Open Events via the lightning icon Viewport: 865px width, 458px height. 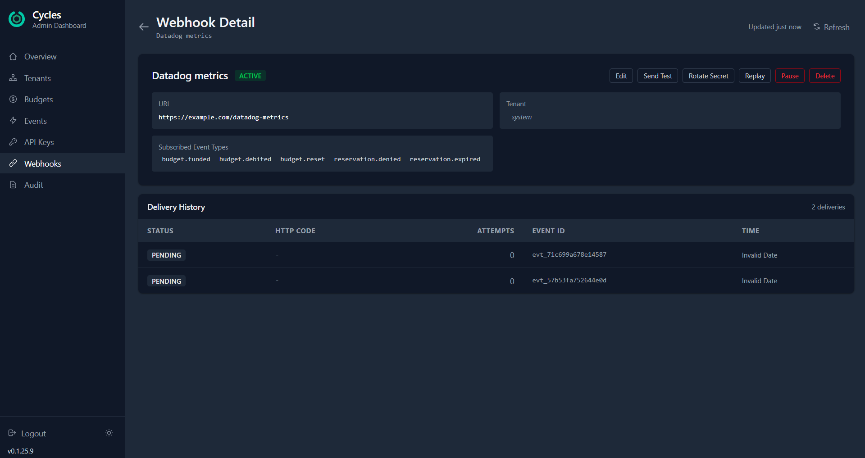[13, 121]
